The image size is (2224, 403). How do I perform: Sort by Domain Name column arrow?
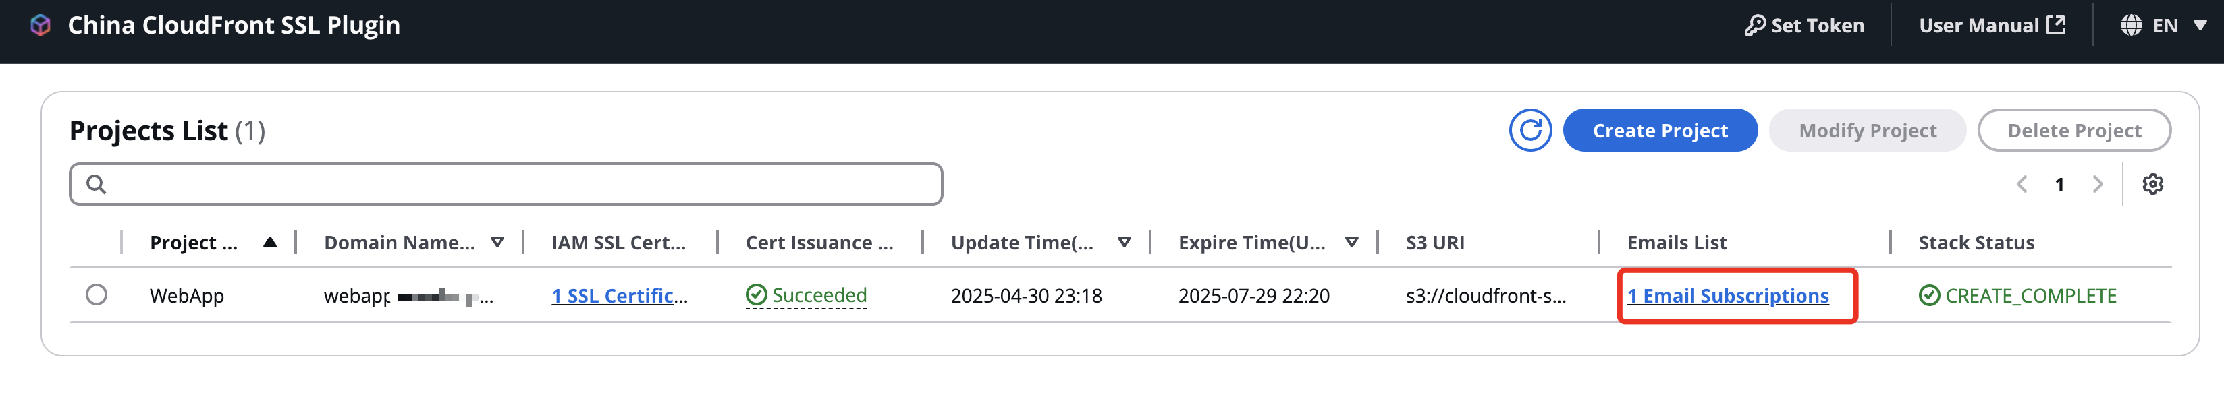coord(497,242)
